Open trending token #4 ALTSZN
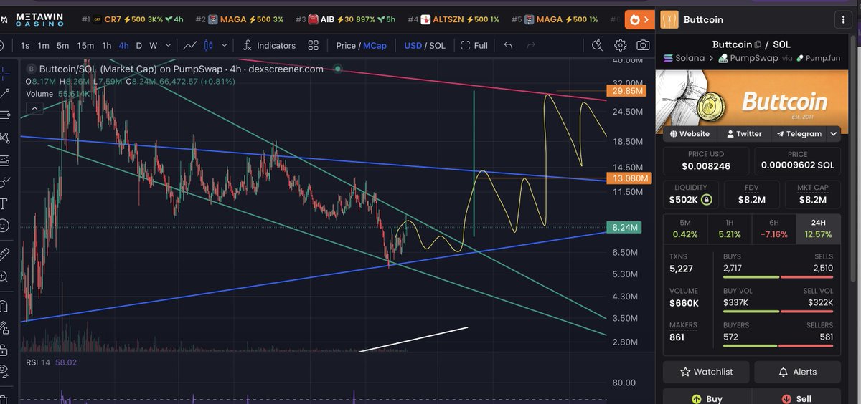 coord(453,19)
